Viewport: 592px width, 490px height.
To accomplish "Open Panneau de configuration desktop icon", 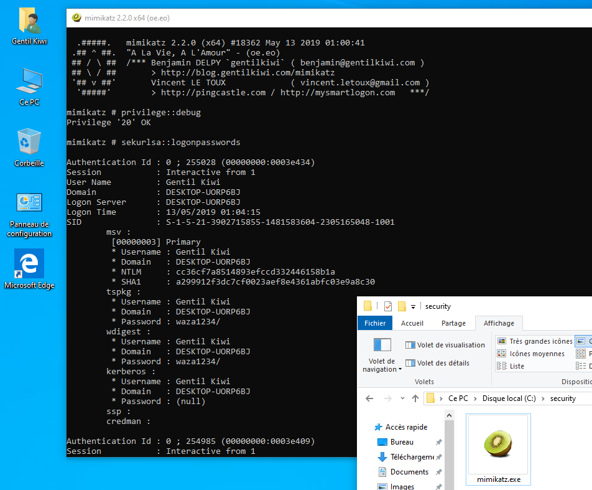I will [x=29, y=215].
